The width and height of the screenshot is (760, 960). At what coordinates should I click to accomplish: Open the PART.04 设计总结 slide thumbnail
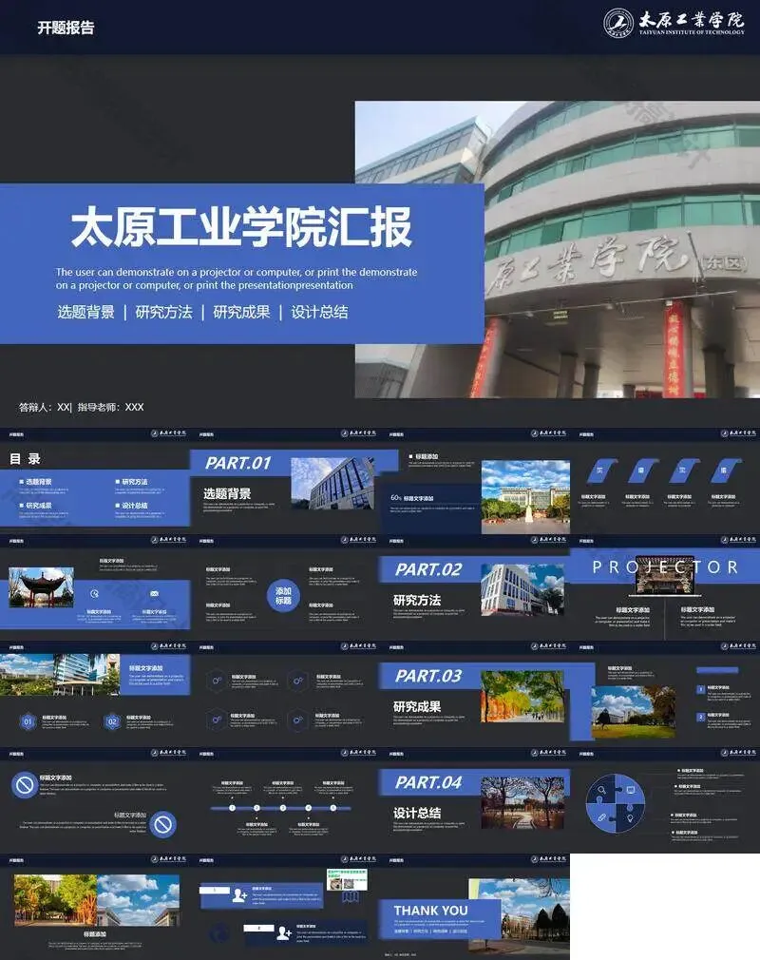[474, 801]
